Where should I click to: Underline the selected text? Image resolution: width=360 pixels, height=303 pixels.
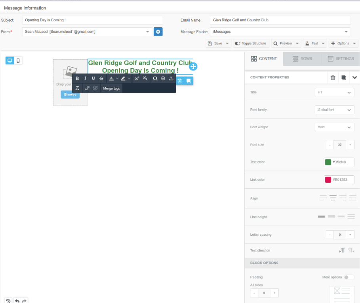tap(93, 78)
